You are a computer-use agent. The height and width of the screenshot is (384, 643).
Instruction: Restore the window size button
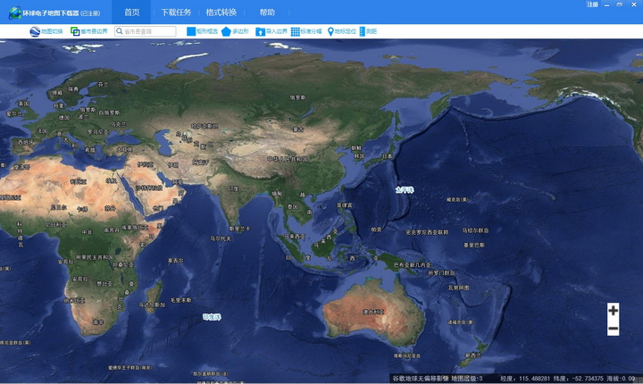620,4
